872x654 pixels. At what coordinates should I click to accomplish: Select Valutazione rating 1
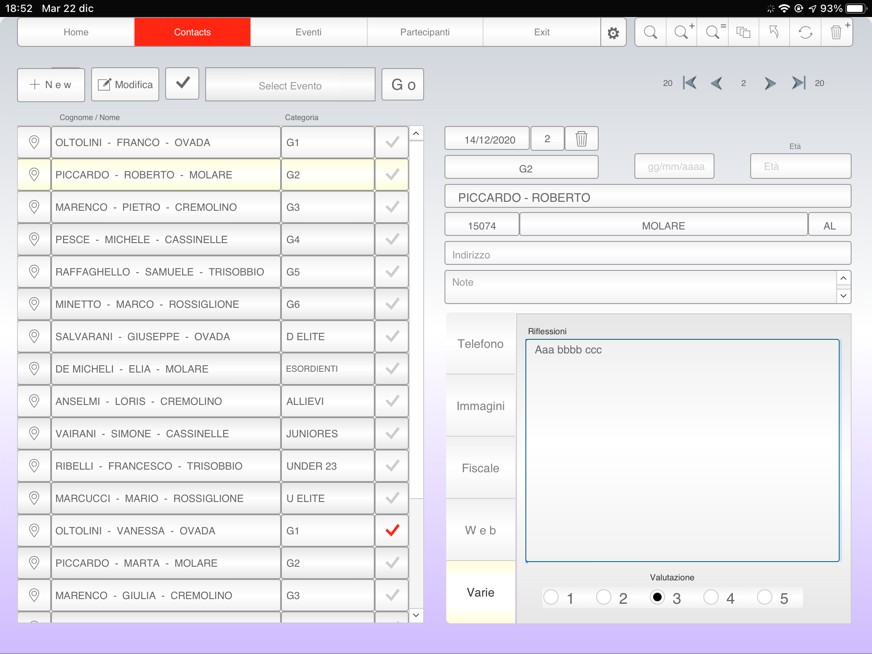click(x=551, y=597)
